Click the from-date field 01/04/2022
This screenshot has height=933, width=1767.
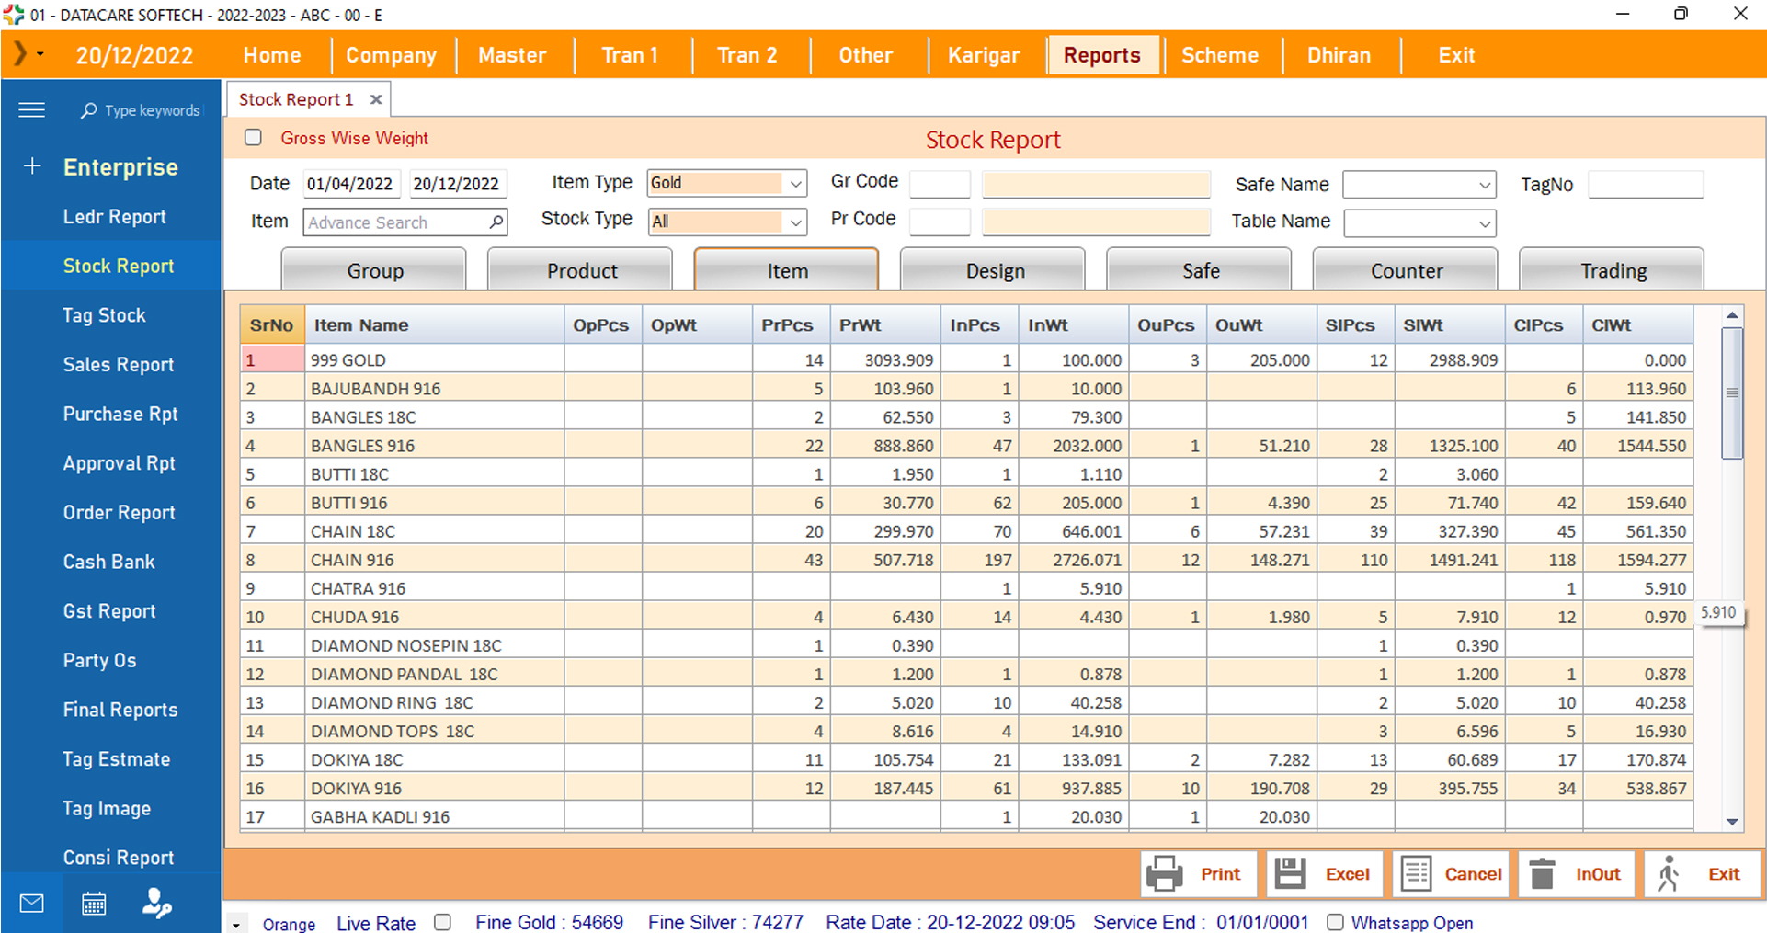[x=350, y=184]
